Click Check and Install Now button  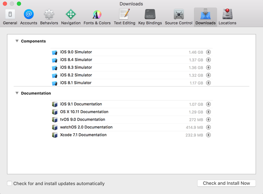[x=227, y=184]
